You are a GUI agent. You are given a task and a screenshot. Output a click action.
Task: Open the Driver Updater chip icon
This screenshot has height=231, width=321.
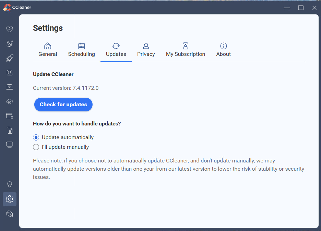pyautogui.click(x=10, y=73)
